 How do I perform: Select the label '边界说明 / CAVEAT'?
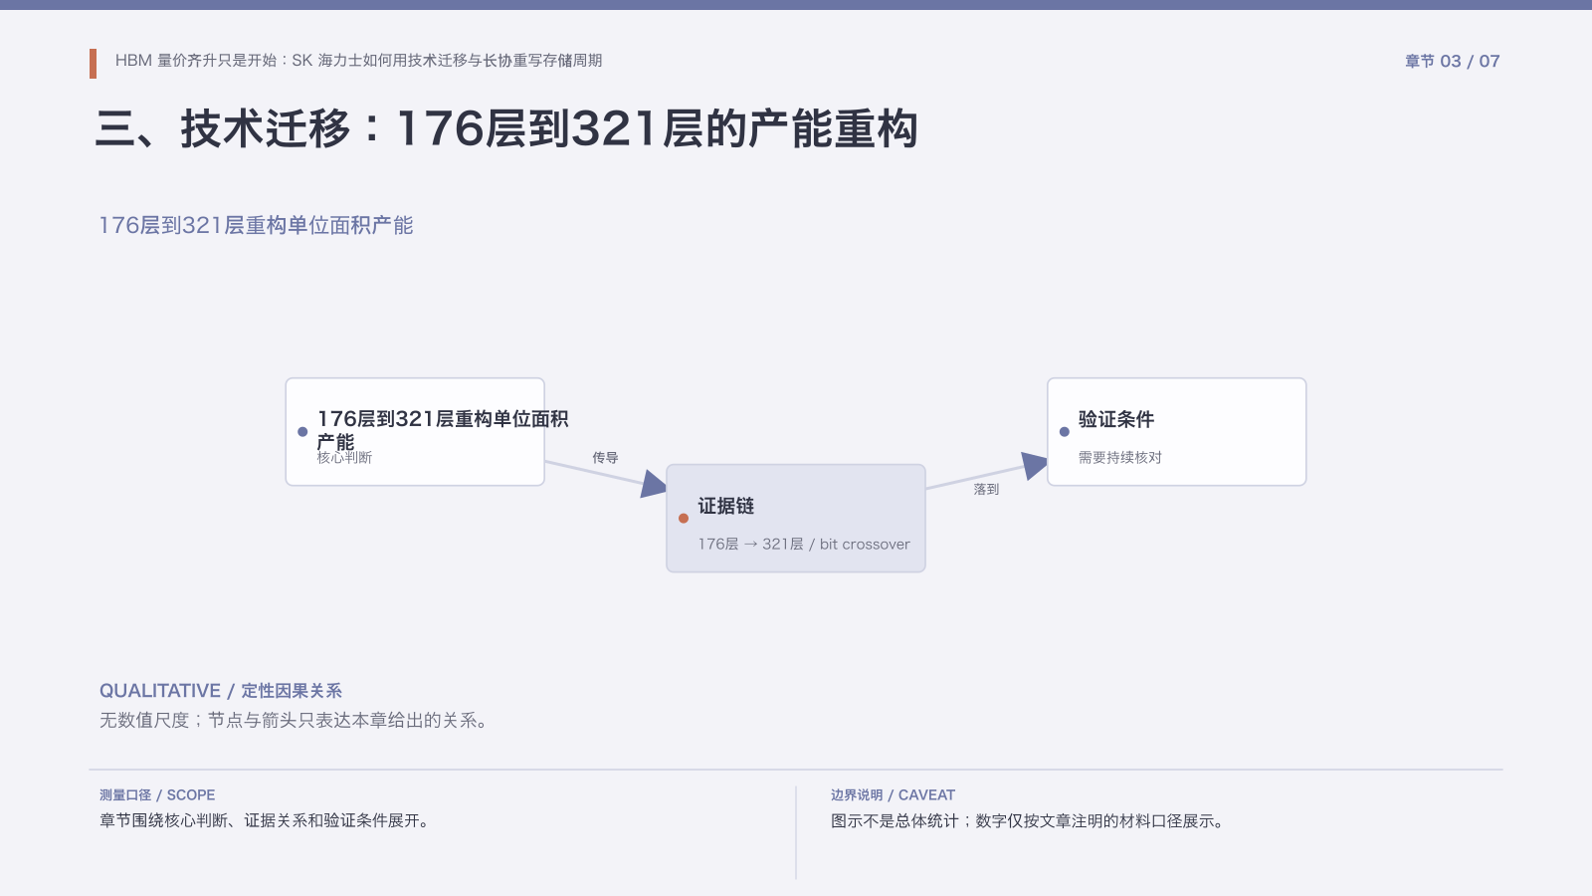pyautogui.click(x=893, y=794)
